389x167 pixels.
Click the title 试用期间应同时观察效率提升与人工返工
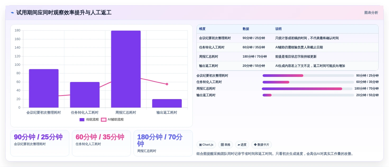tap(64, 13)
